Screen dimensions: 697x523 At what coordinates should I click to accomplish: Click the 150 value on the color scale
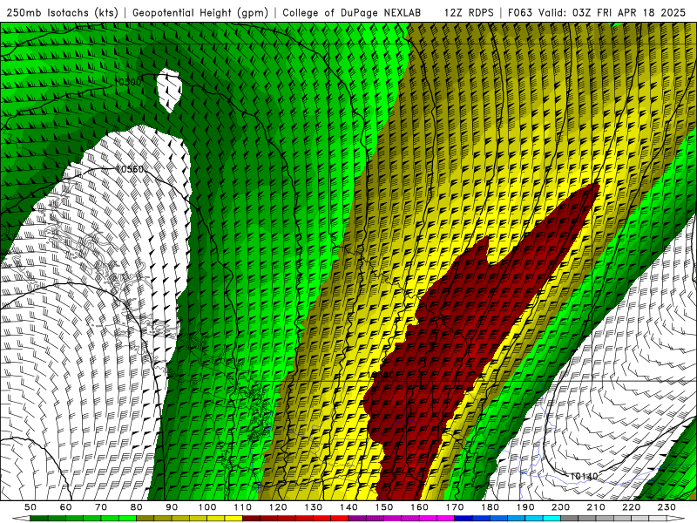[x=384, y=507]
